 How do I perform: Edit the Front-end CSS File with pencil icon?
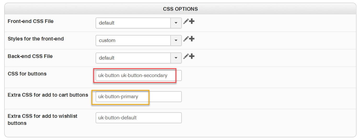[186, 21]
